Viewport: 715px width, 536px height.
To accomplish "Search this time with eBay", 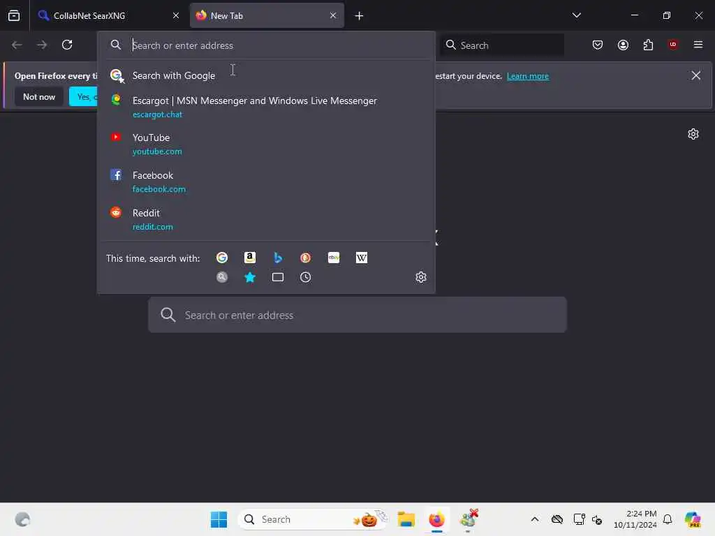I will tap(334, 258).
